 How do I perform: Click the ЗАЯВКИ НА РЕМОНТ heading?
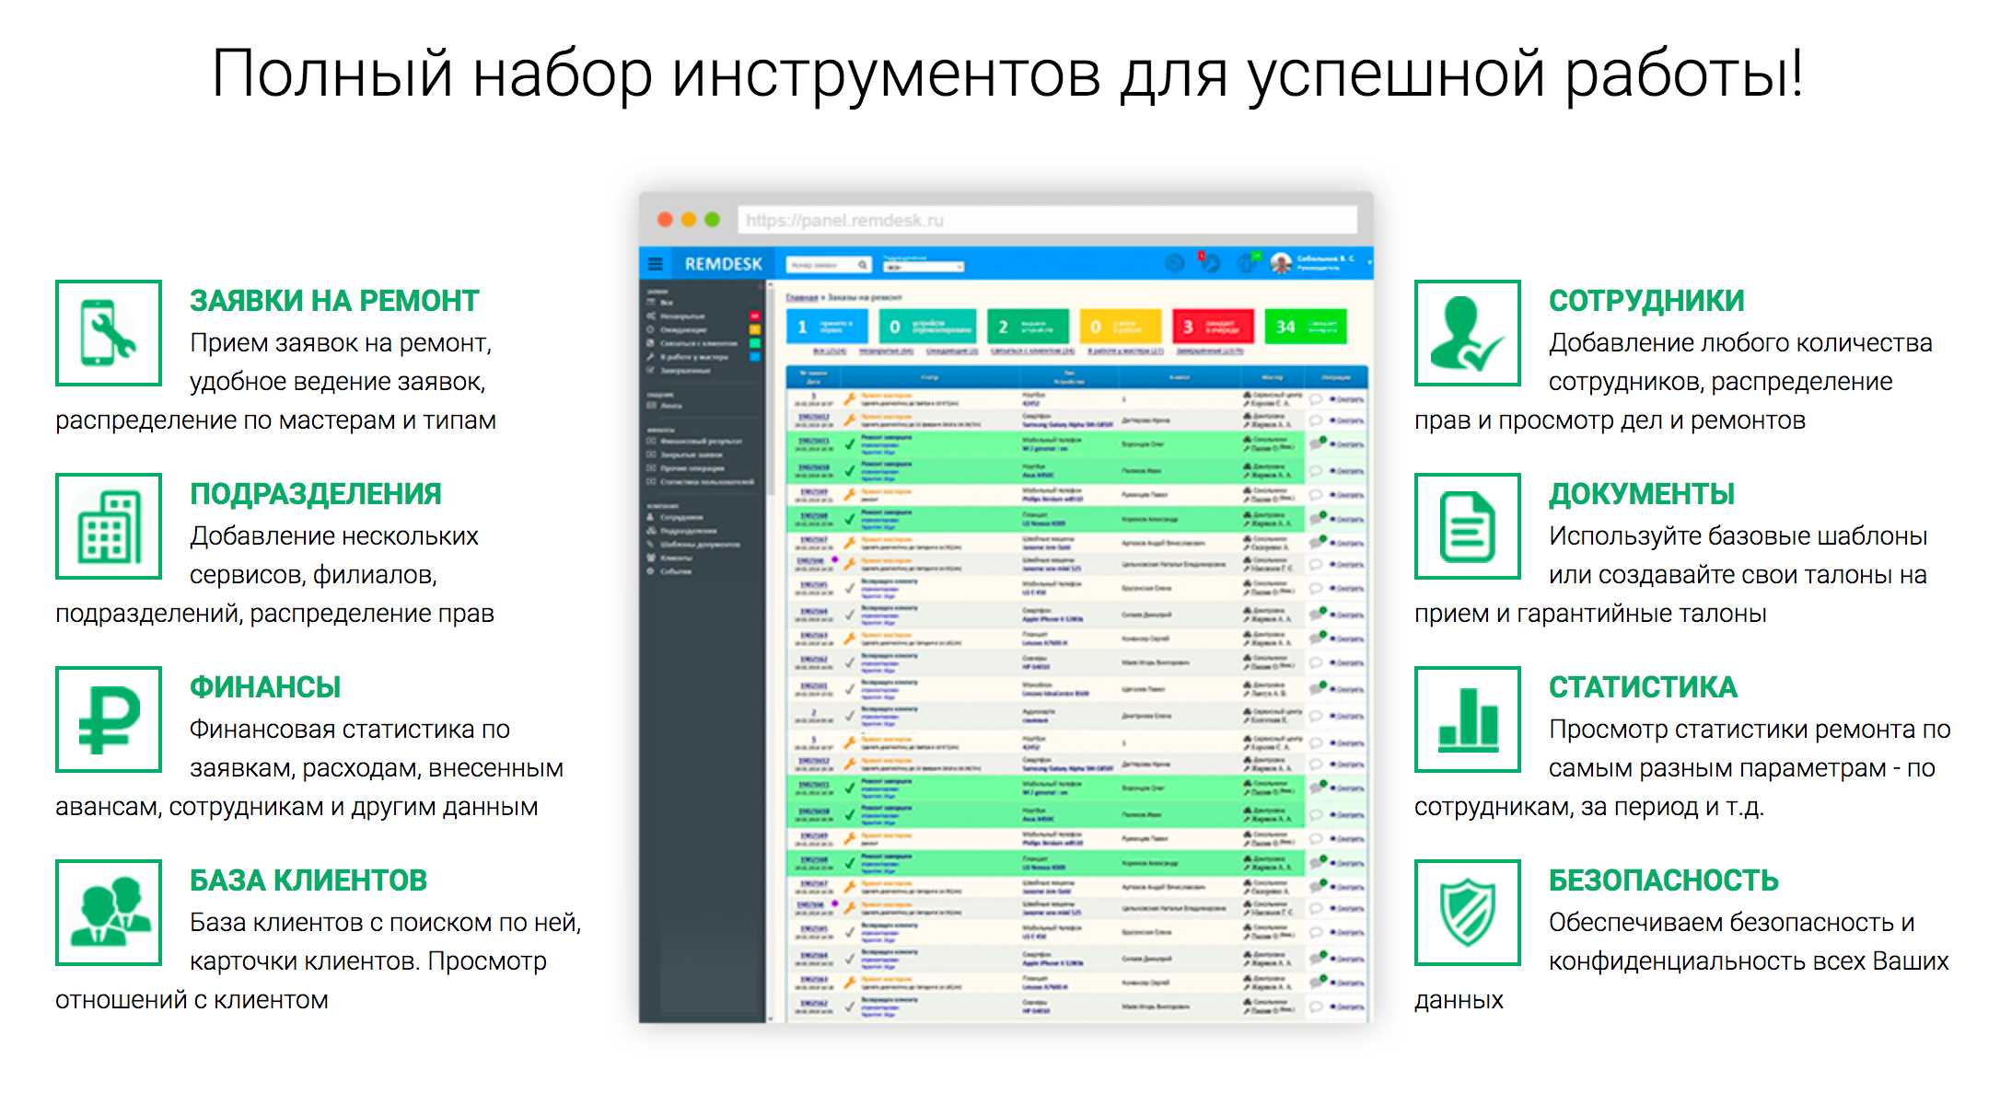(x=333, y=301)
